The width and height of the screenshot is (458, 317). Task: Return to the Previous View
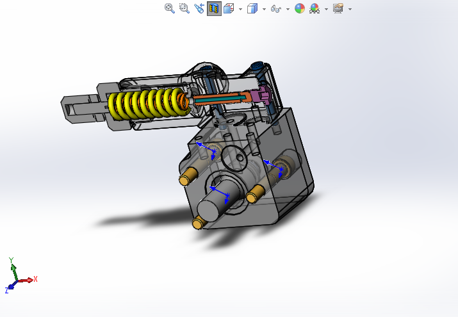coord(199,8)
